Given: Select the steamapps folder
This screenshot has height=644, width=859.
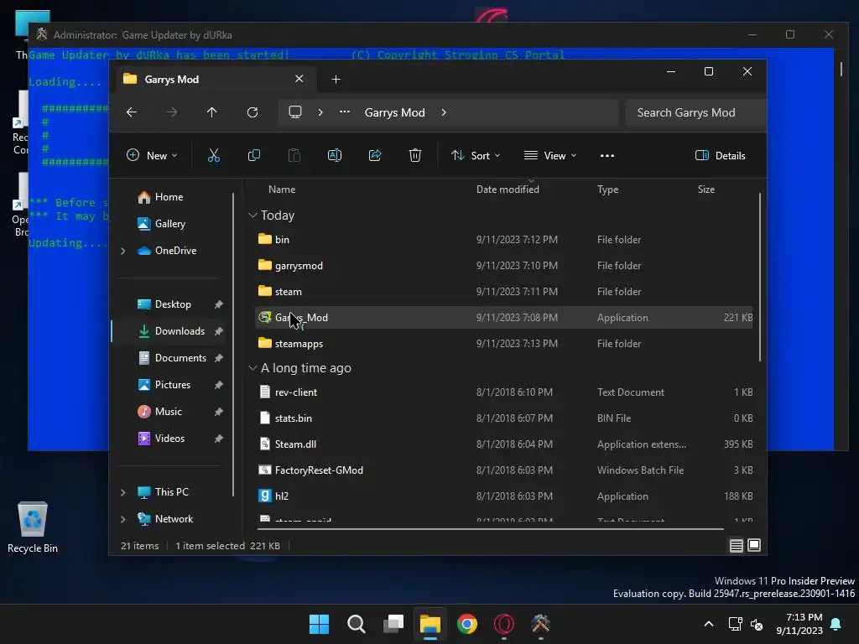Looking at the screenshot, I should (504, 344).
